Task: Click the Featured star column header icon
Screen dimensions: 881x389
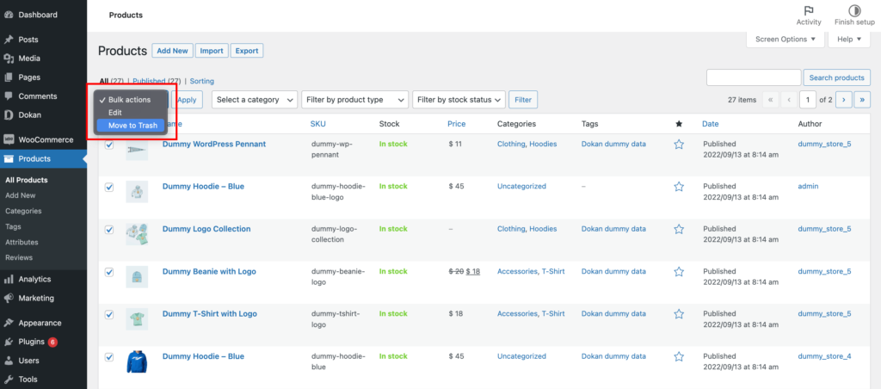Action: pos(678,124)
